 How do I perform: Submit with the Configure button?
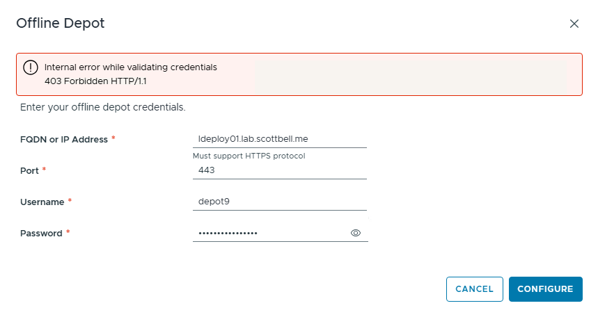[545, 289]
